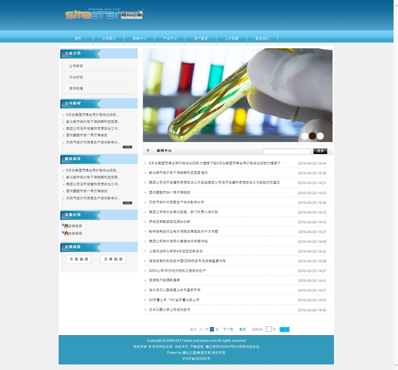The image size is (398, 370).
Task: Click the first 友情链接 button
Action: click(x=79, y=259)
